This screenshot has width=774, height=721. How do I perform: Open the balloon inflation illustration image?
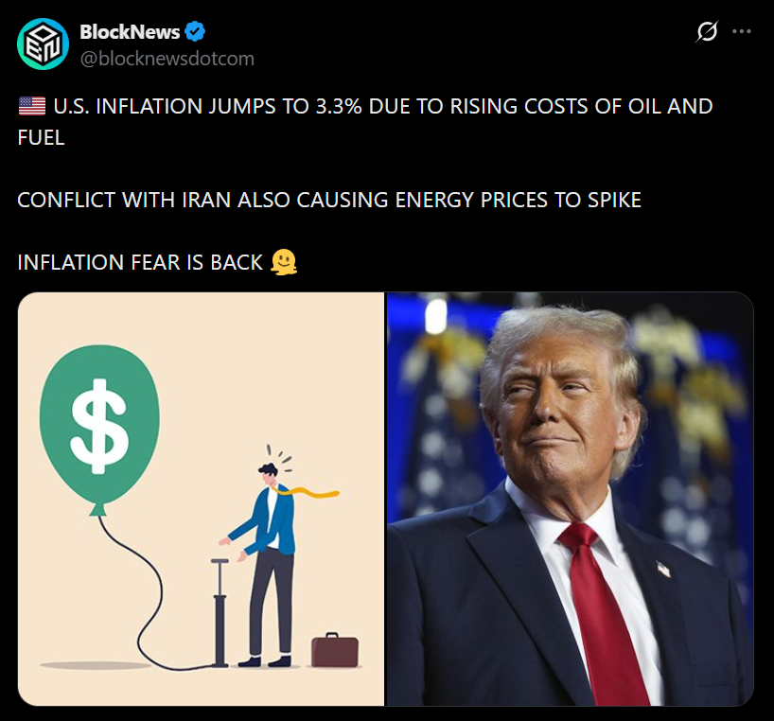(x=201, y=499)
